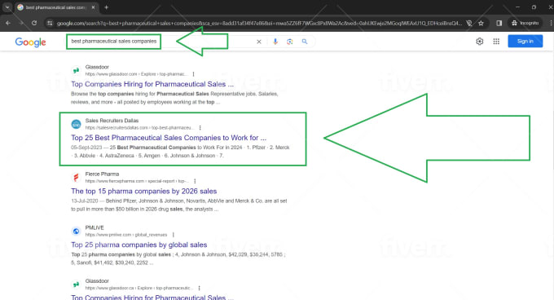Open more options for first Glassdoor result
The width and height of the screenshot is (554, 300).
pos(193,74)
